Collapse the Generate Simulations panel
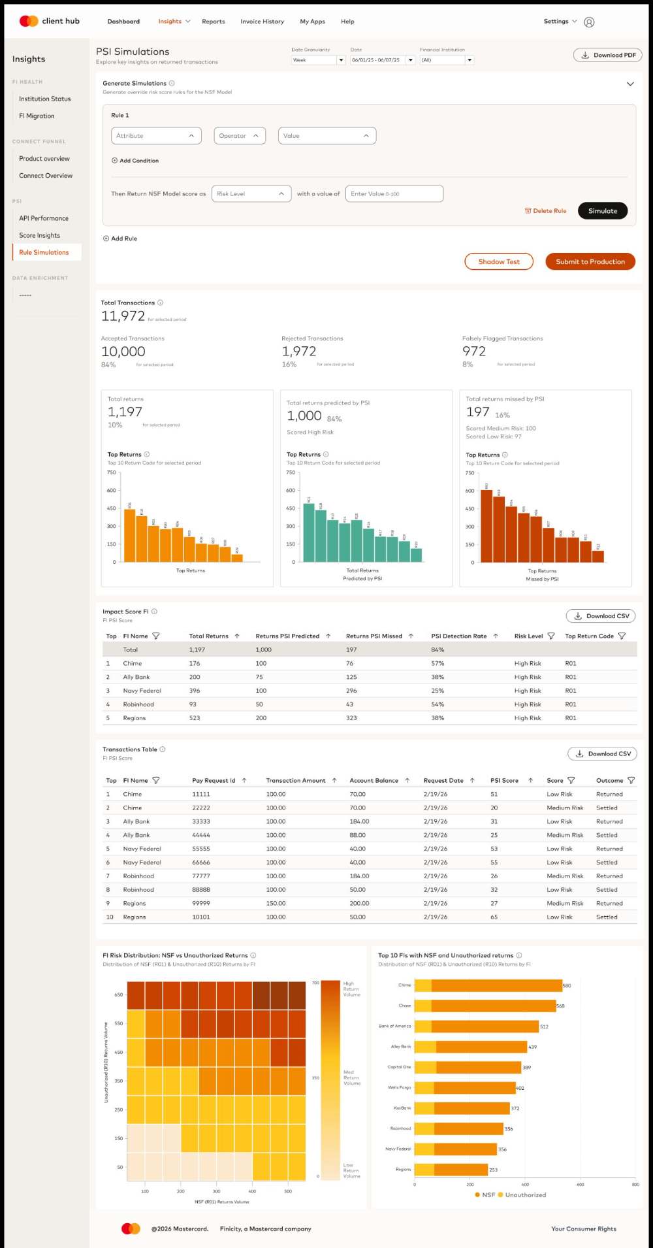The height and width of the screenshot is (1248, 653). (630, 84)
